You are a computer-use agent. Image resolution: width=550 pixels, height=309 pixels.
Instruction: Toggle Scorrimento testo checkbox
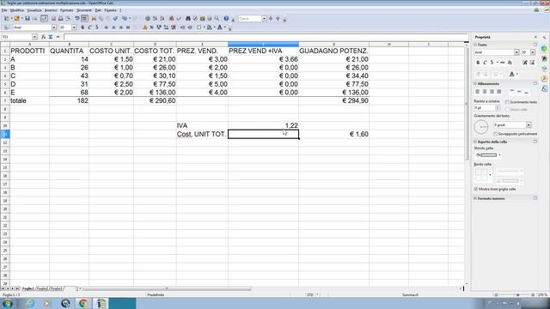tap(507, 102)
